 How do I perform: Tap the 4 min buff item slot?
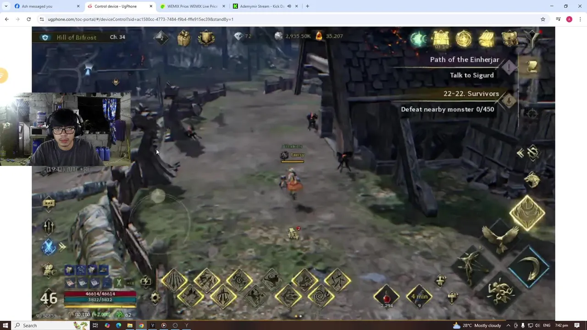click(x=419, y=296)
